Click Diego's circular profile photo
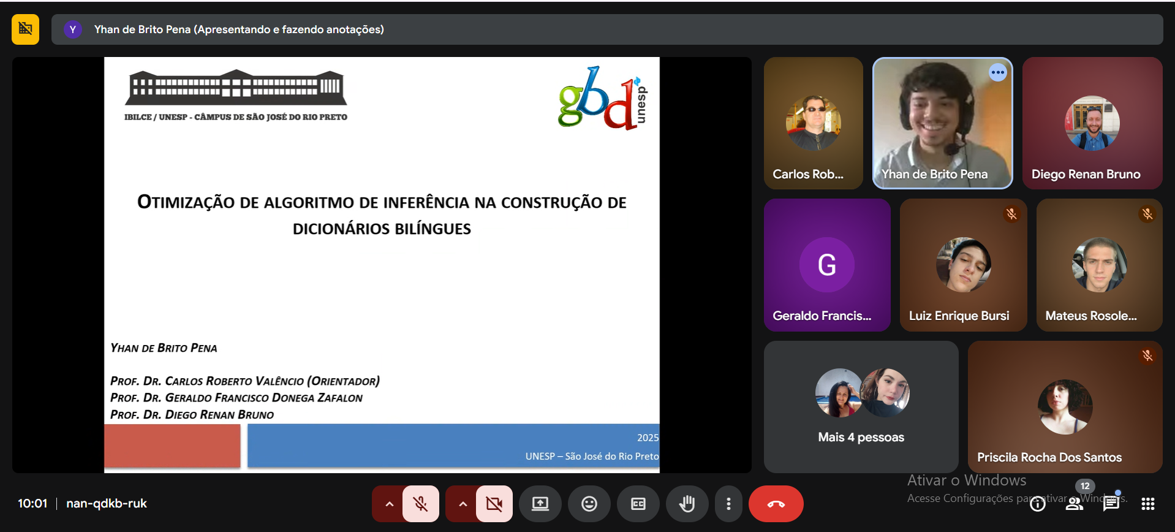 [1092, 123]
